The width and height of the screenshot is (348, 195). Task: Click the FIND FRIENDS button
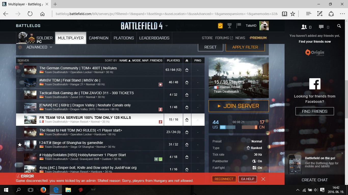click(x=315, y=111)
